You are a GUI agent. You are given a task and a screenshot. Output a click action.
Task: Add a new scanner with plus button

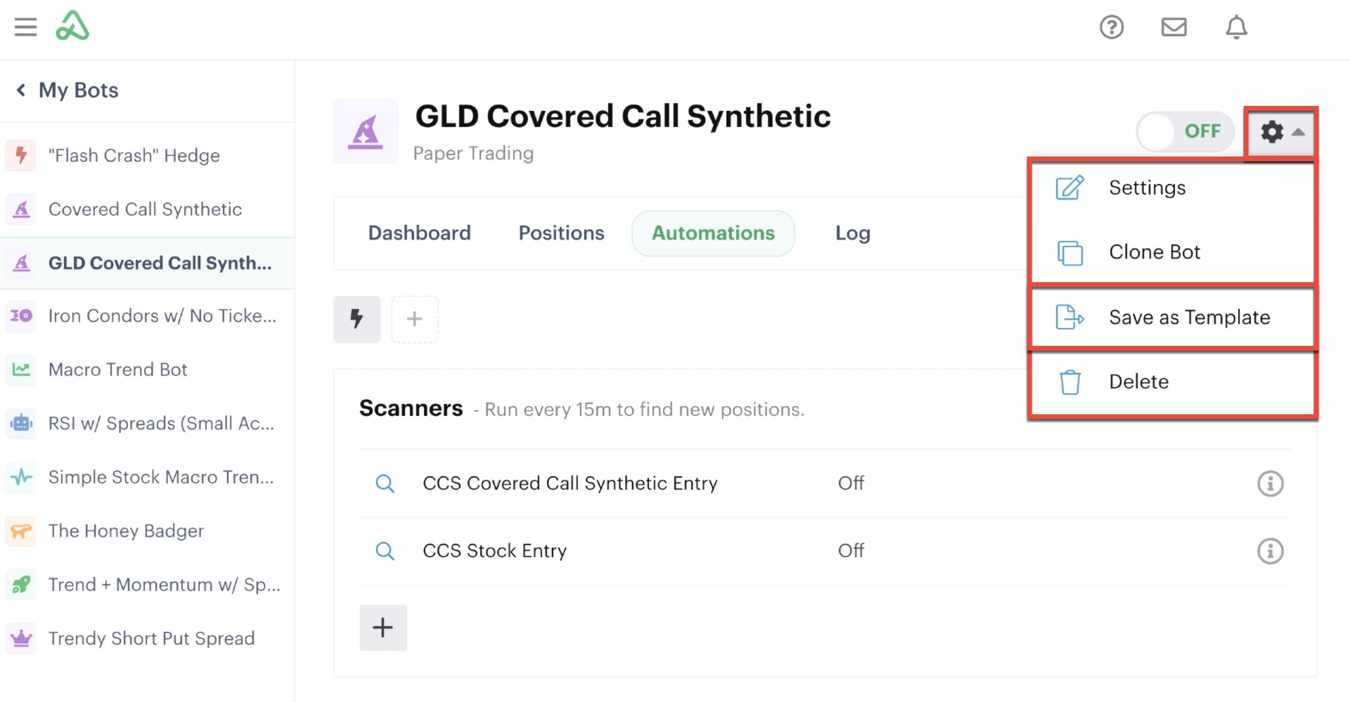pos(383,627)
